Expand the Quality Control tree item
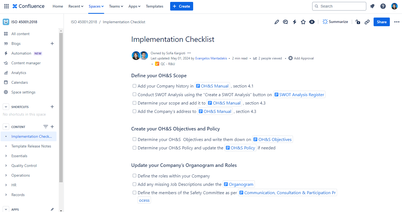402x212 pixels. click(x=6, y=166)
